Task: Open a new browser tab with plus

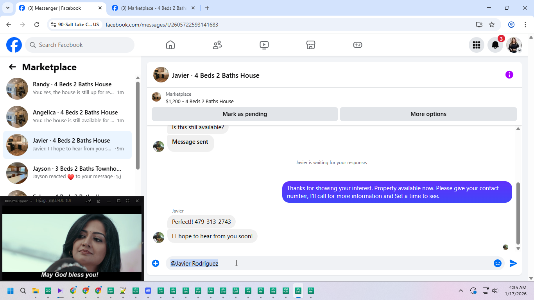Action: [207, 8]
